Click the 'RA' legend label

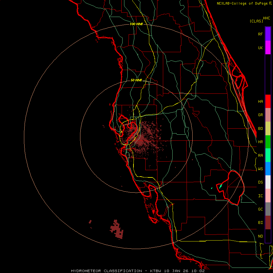point(260,156)
